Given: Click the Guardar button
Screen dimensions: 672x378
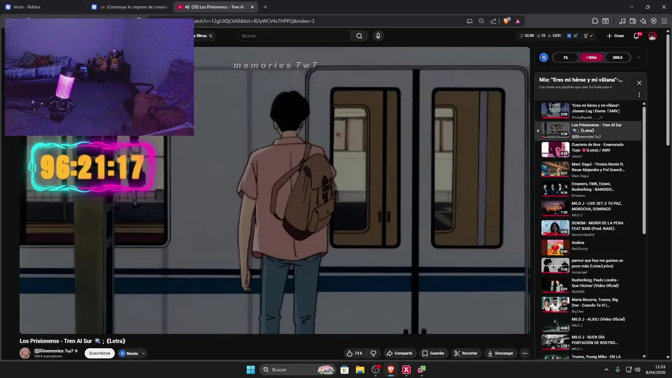Looking at the screenshot, I should tap(433, 353).
